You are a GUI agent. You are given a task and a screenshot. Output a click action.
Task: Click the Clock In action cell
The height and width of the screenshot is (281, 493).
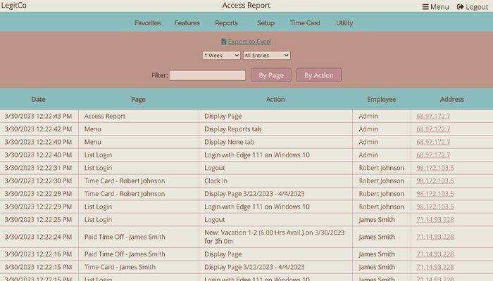coord(216,181)
